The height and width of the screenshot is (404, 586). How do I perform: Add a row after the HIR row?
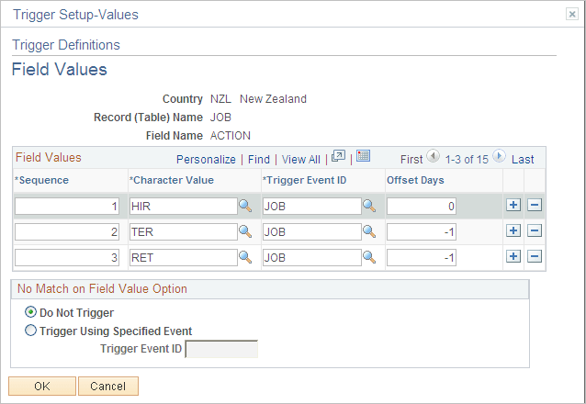click(513, 205)
